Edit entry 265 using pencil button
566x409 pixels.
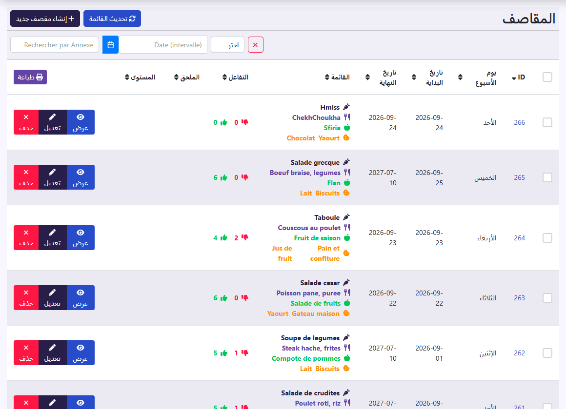52,177
